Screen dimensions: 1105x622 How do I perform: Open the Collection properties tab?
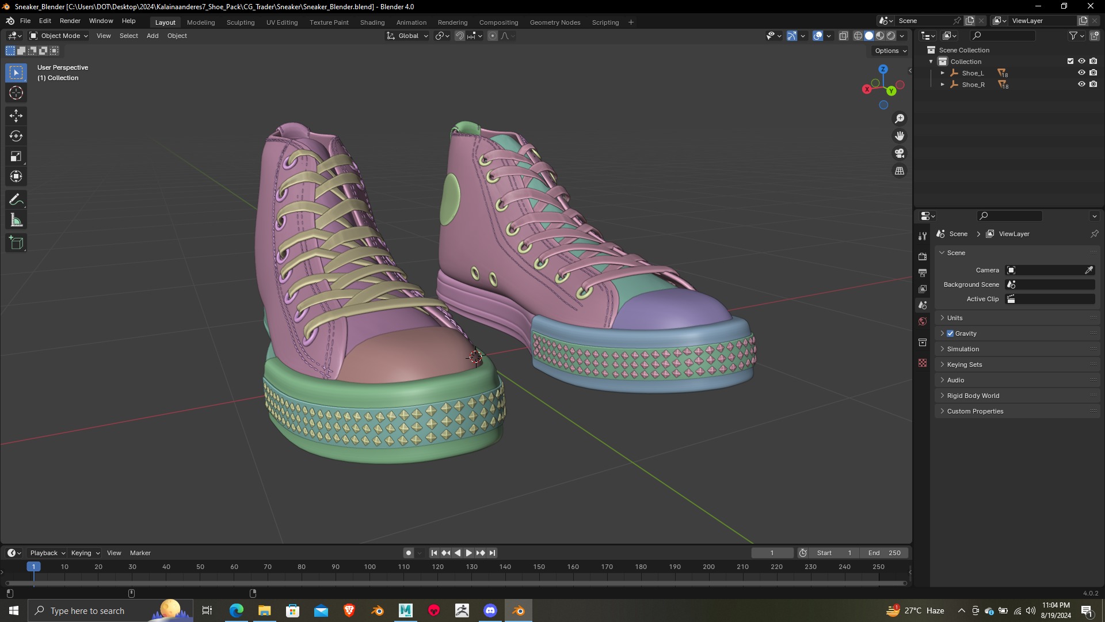tap(923, 342)
